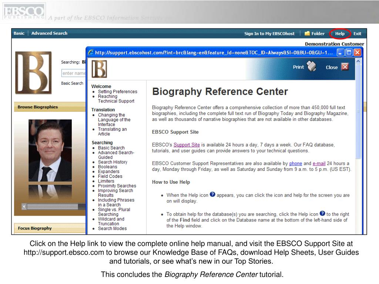Click the Folder icon in top navigation
Viewport: 379px width, 284px height.
click(307, 34)
